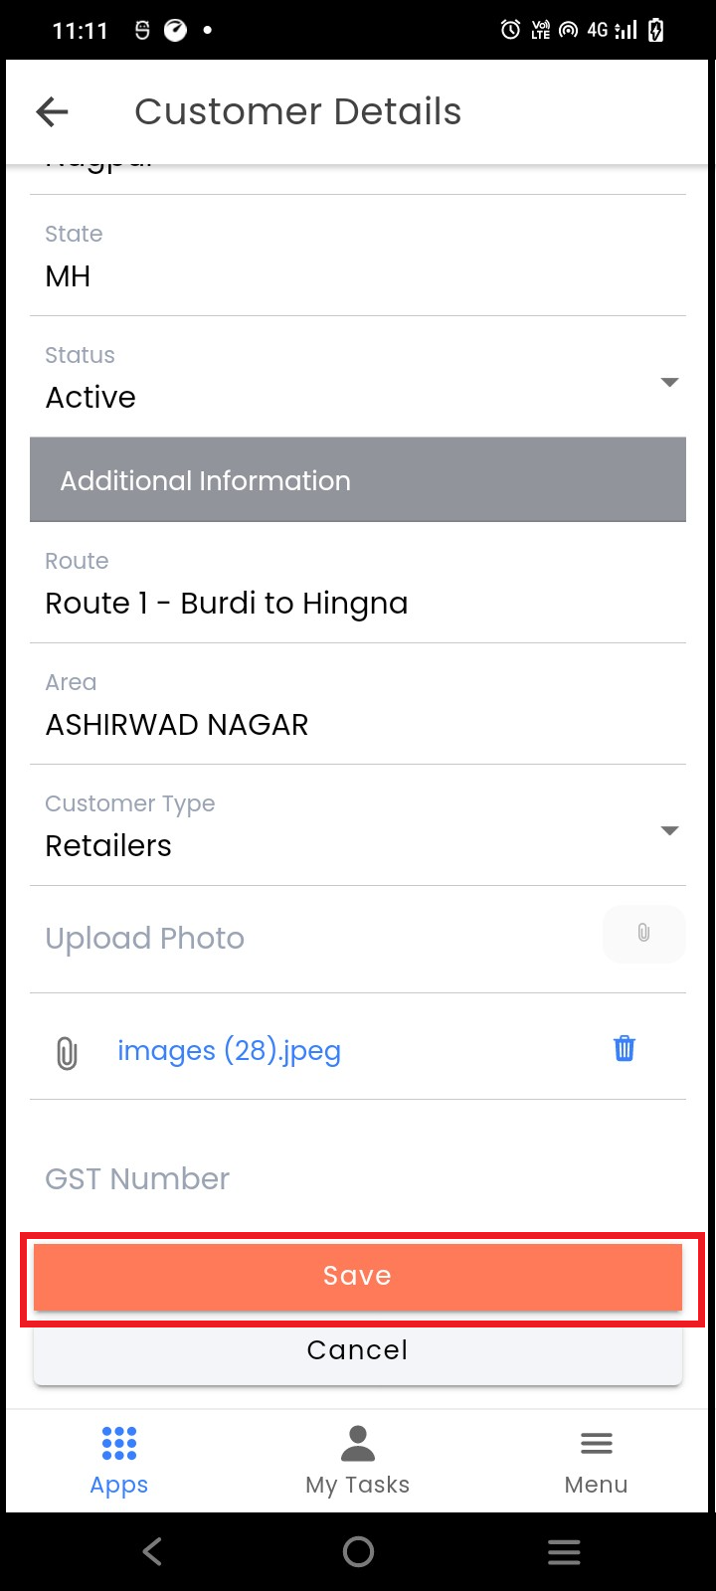Tap paperclip icon beside images (28).jpeg
The image size is (716, 1591).
coord(67,1052)
